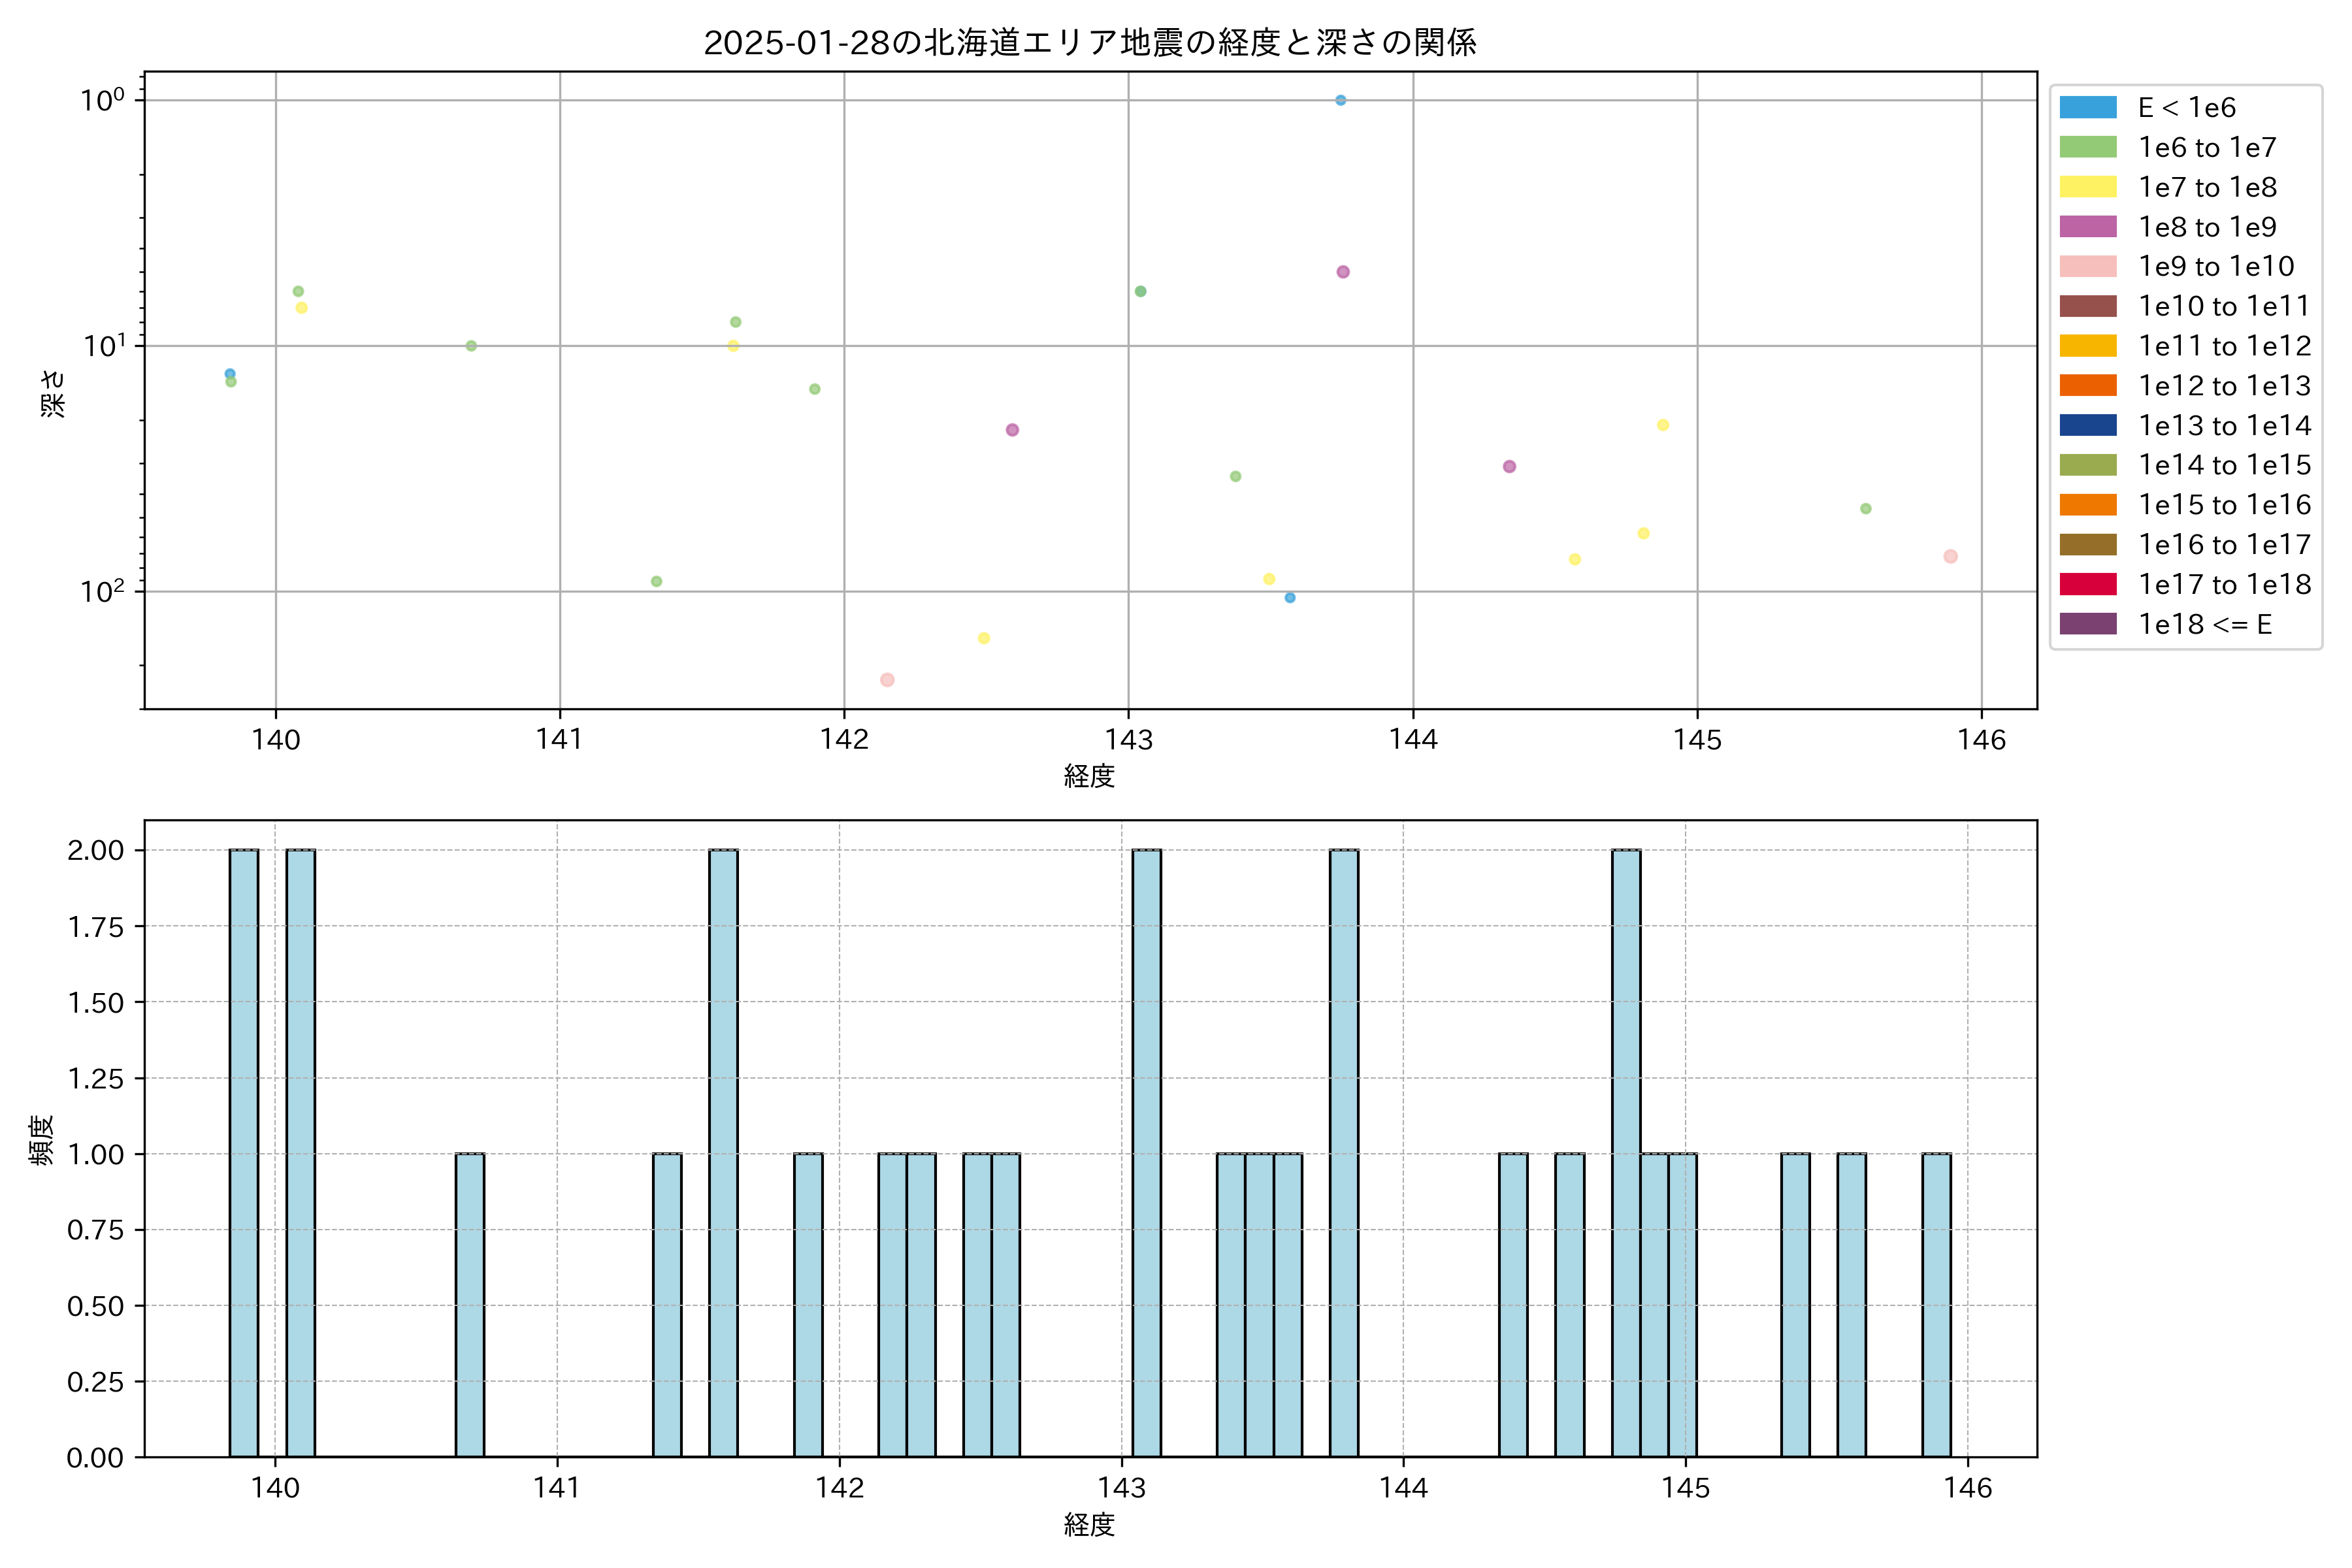
Task: Click the blue scatter point at depth 10^0
Action: [x=1341, y=100]
